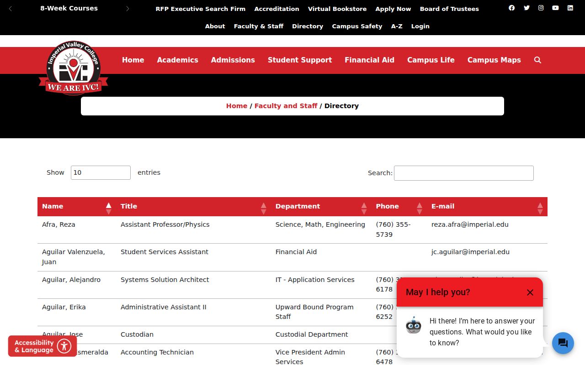The height and width of the screenshot is (365, 585).
Task: Click the chatbot robot avatar
Action: [414, 325]
